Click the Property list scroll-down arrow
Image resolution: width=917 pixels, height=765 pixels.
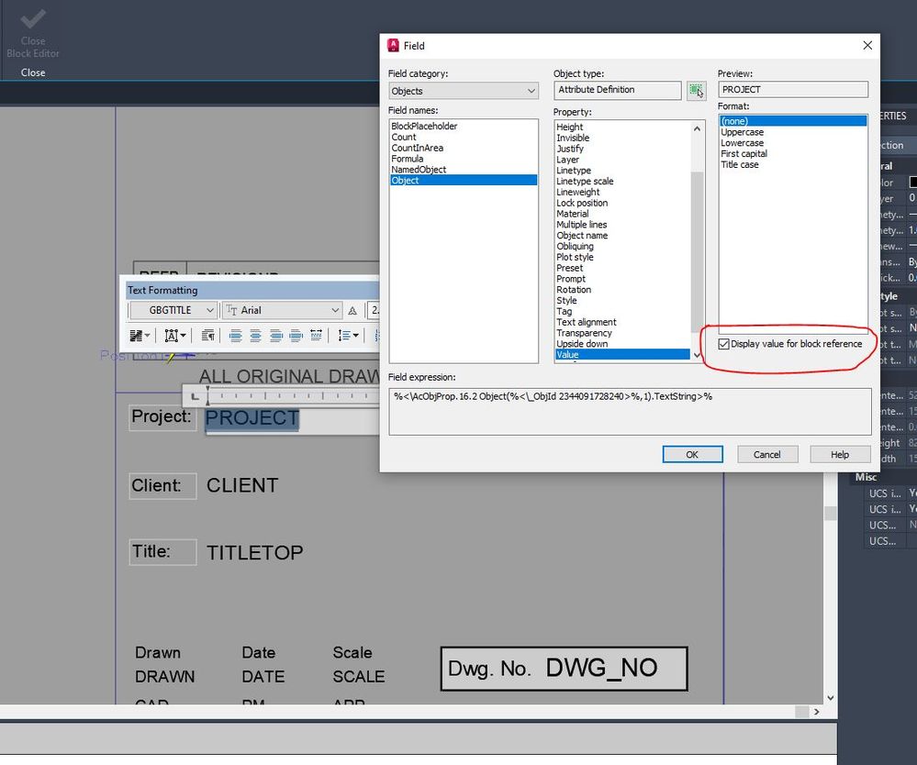pyautogui.click(x=697, y=355)
